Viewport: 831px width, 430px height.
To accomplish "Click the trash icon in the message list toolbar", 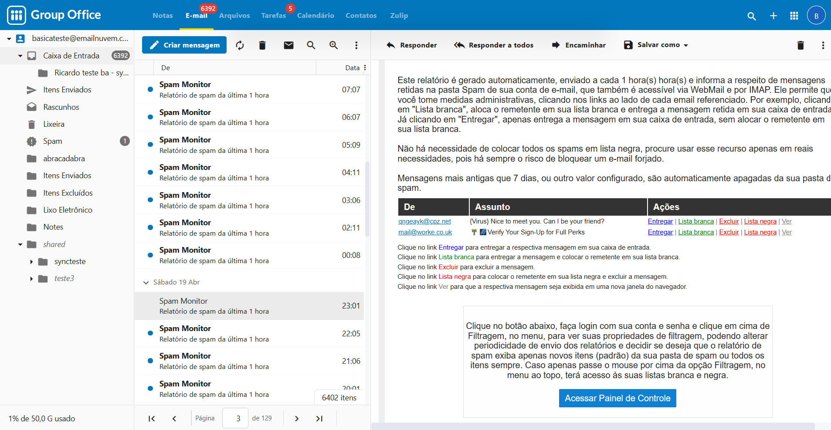I will coord(262,45).
